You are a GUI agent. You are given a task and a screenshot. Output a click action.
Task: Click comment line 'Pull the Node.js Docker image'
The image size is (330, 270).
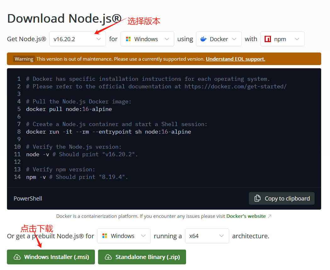79,102
